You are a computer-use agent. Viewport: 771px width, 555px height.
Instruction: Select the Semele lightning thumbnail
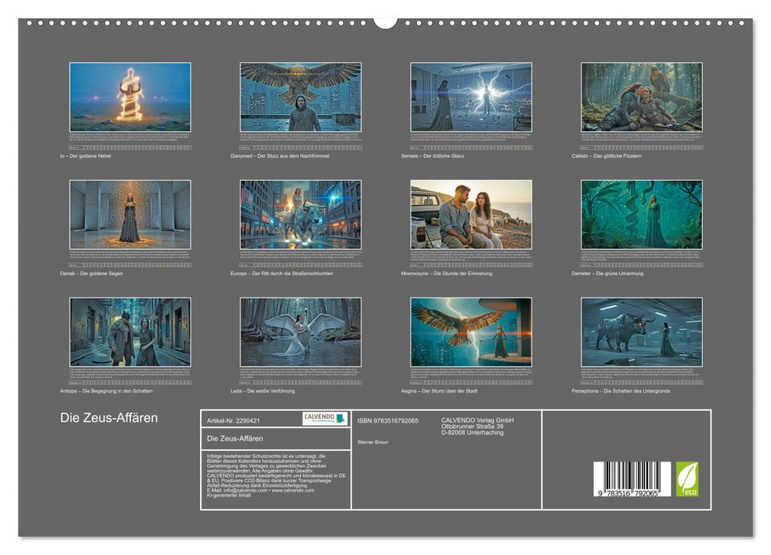point(471,97)
